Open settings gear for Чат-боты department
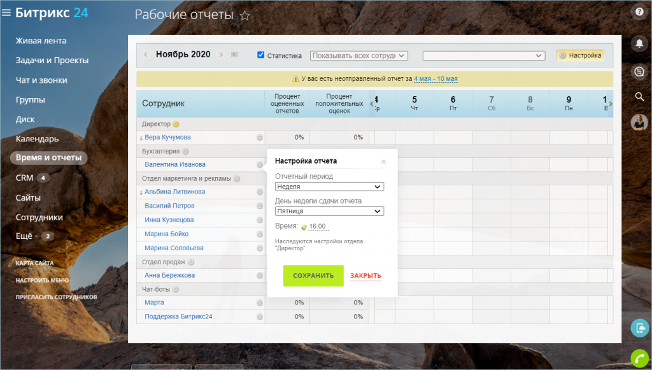The height and width of the screenshot is (370, 652). [x=176, y=289]
